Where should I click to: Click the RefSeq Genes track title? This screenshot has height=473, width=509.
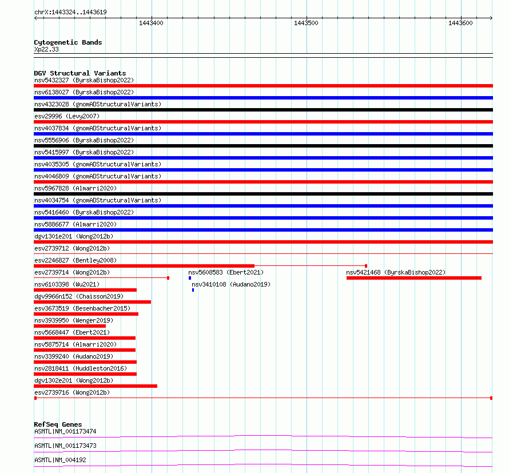58,424
